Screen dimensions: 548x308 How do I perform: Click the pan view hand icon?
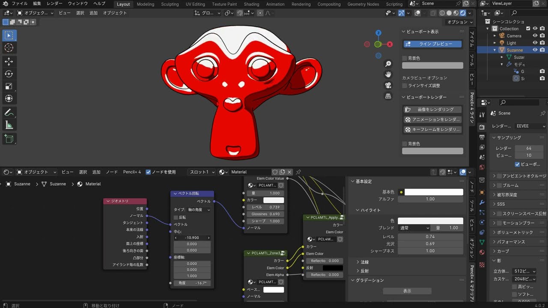pyautogui.click(x=388, y=74)
